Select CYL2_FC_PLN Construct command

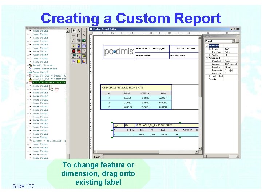click(49, 79)
